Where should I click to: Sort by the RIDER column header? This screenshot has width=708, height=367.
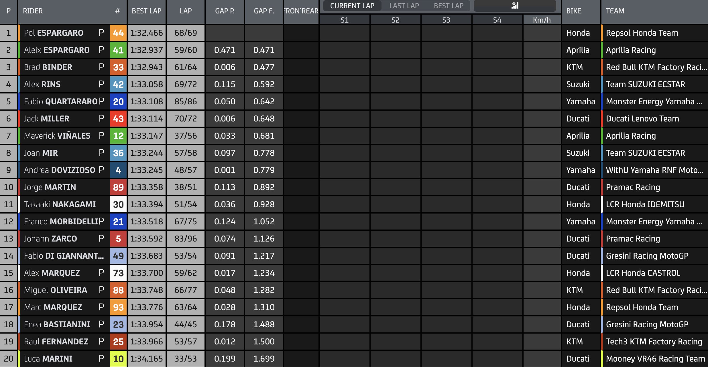point(33,11)
